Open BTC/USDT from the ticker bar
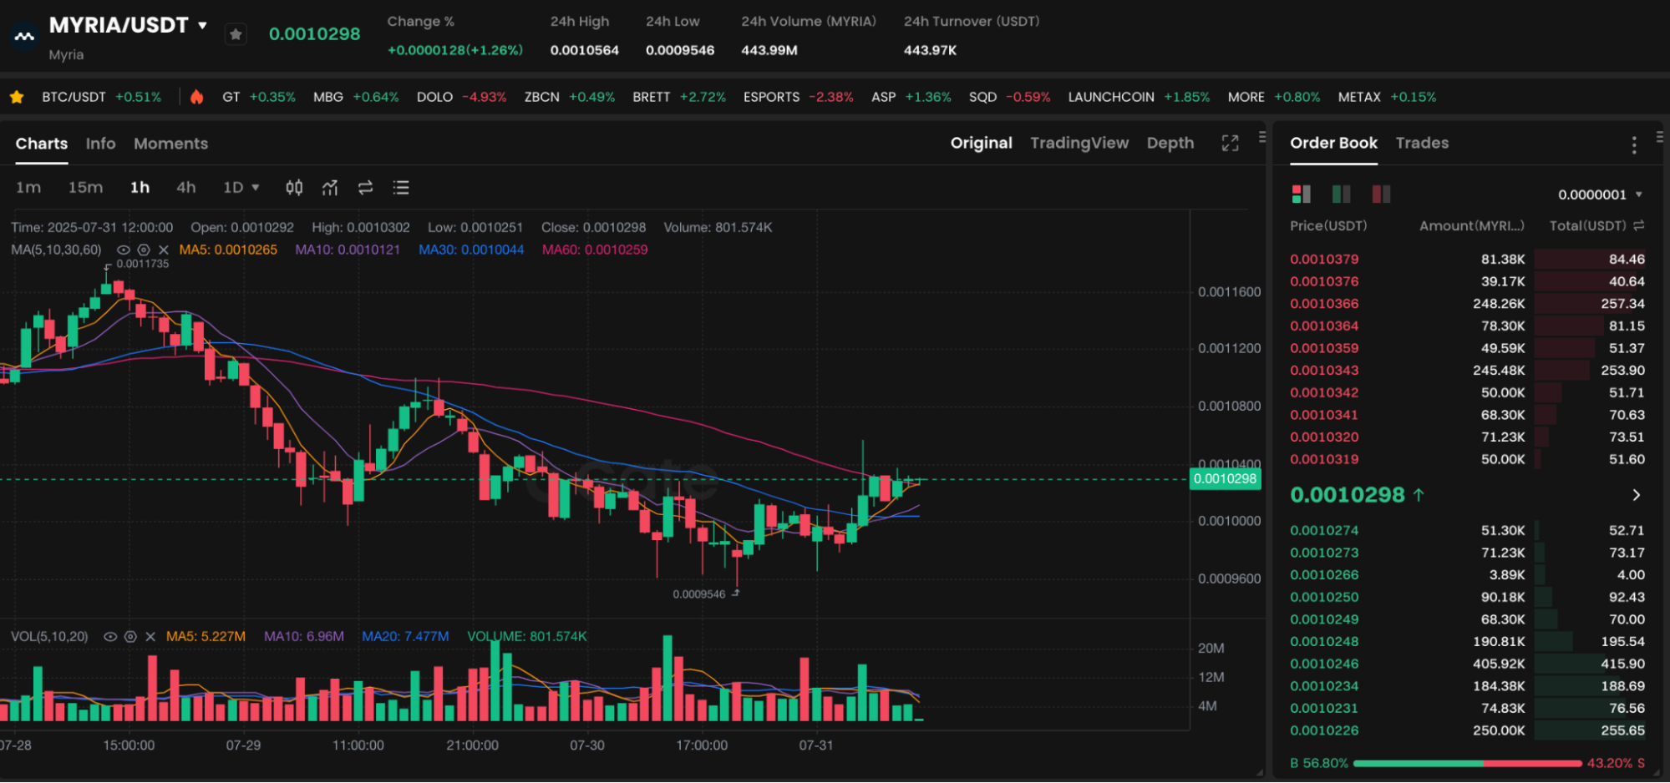Image resolution: width=1670 pixels, height=783 pixels. point(101,97)
